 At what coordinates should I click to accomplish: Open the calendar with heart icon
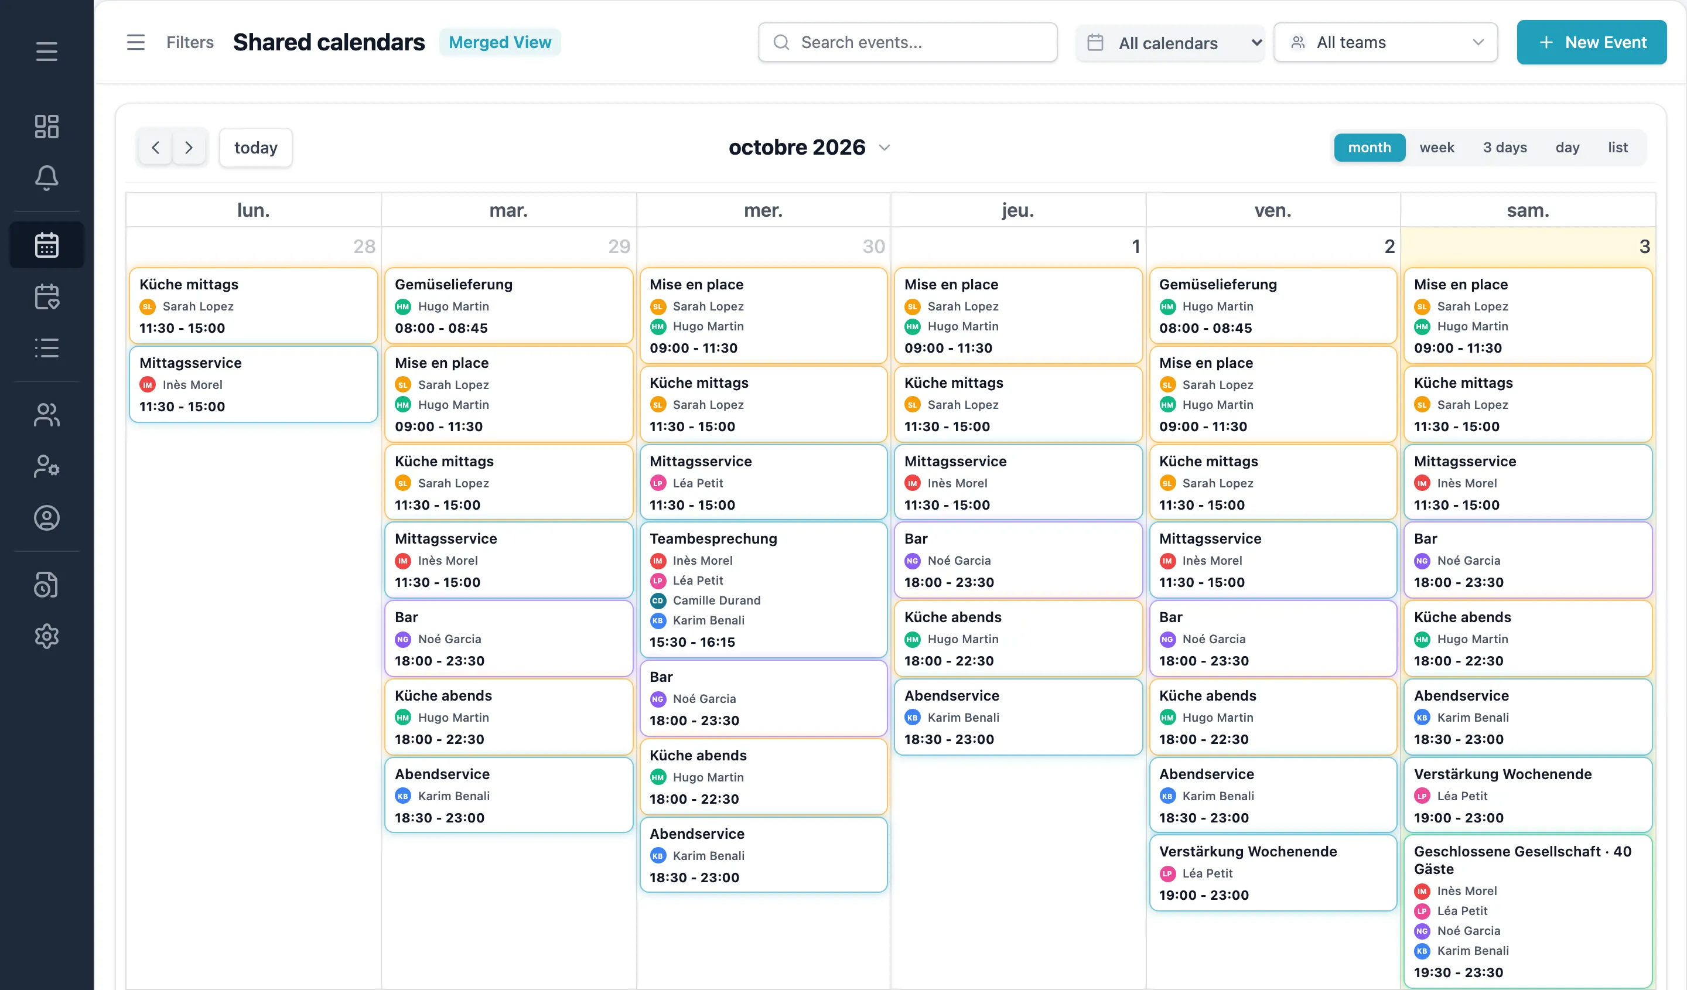click(46, 296)
